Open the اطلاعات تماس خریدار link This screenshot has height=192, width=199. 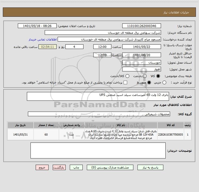(x=43, y=39)
